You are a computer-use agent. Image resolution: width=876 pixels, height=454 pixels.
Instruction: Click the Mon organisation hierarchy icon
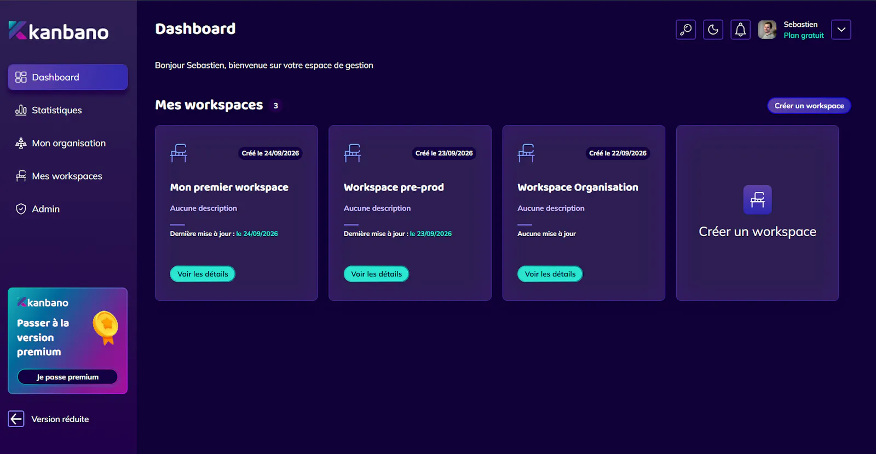pos(21,143)
